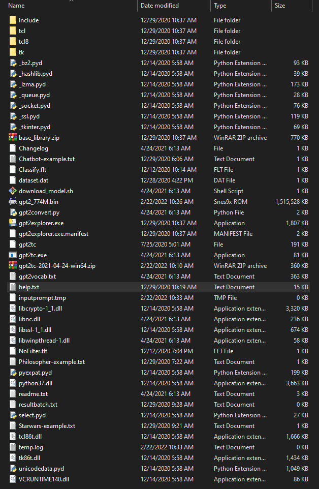Click the help.txt document icon
319x489 pixels.
[x=13, y=287]
